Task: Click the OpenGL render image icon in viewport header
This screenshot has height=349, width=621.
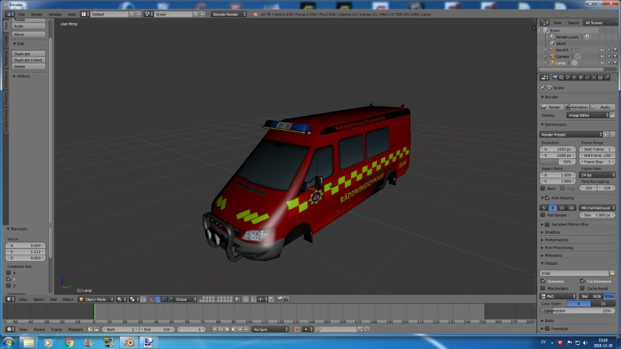Action: [x=279, y=299]
